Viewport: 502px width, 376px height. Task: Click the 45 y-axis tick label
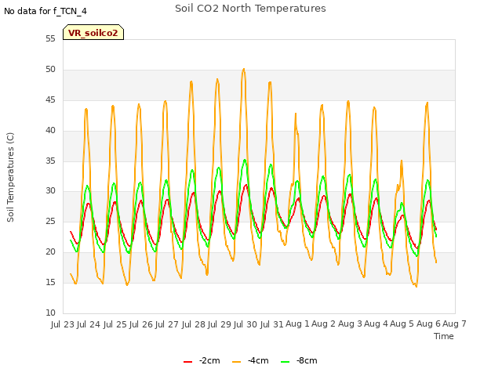click(50, 100)
